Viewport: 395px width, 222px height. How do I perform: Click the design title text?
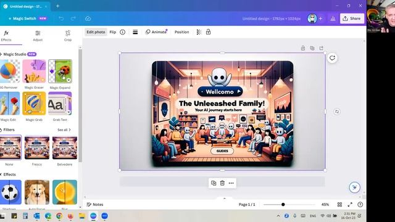pos(272,18)
